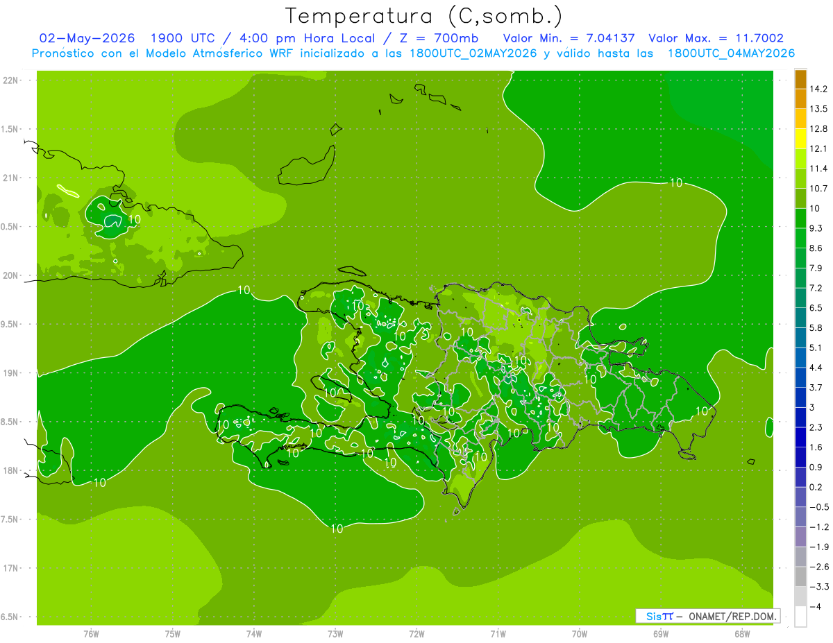Click the Valor Max. = 11.7002 text
Screen dimensions: 833x643
click(x=716, y=38)
